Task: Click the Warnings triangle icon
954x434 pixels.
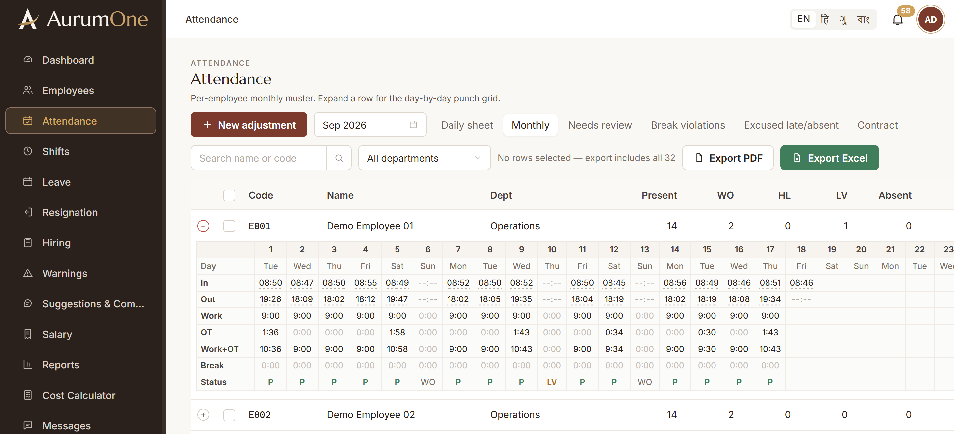Action: (x=28, y=273)
